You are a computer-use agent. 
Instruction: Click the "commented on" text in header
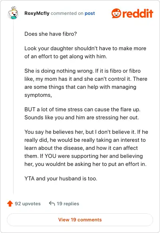(x=67, y=13)
